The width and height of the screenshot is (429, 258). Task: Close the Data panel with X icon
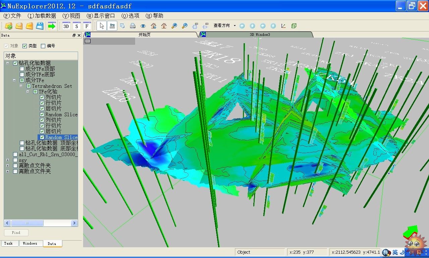79,35
